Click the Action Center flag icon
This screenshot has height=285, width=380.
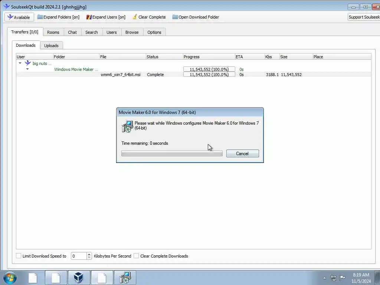[x=342, y=278]
